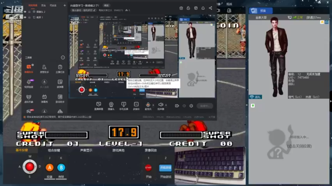Click the upgrade notice text in the status bar
The height and width of the screenshot is (186, 332).
point(59,117)
